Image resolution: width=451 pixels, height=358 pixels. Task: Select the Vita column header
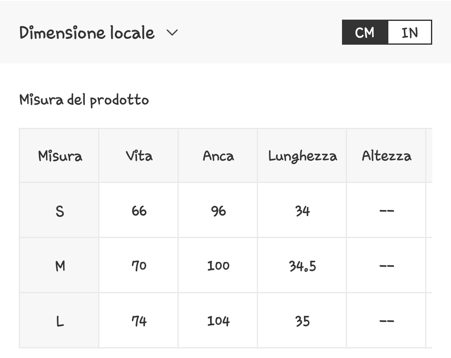pos(139,156)
